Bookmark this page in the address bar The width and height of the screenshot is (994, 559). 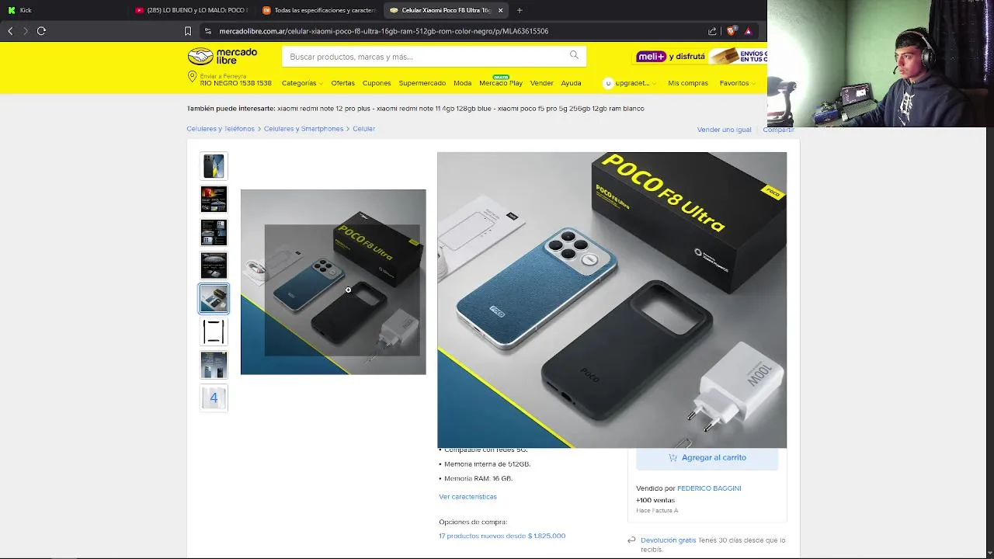tap(188, 31)
